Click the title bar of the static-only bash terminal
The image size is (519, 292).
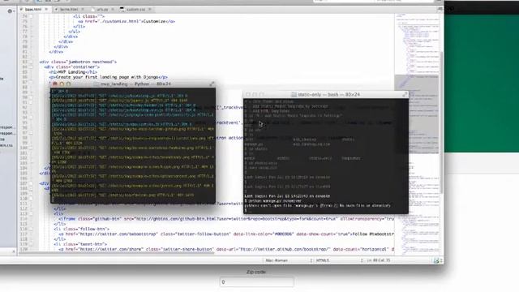[326, 95]
